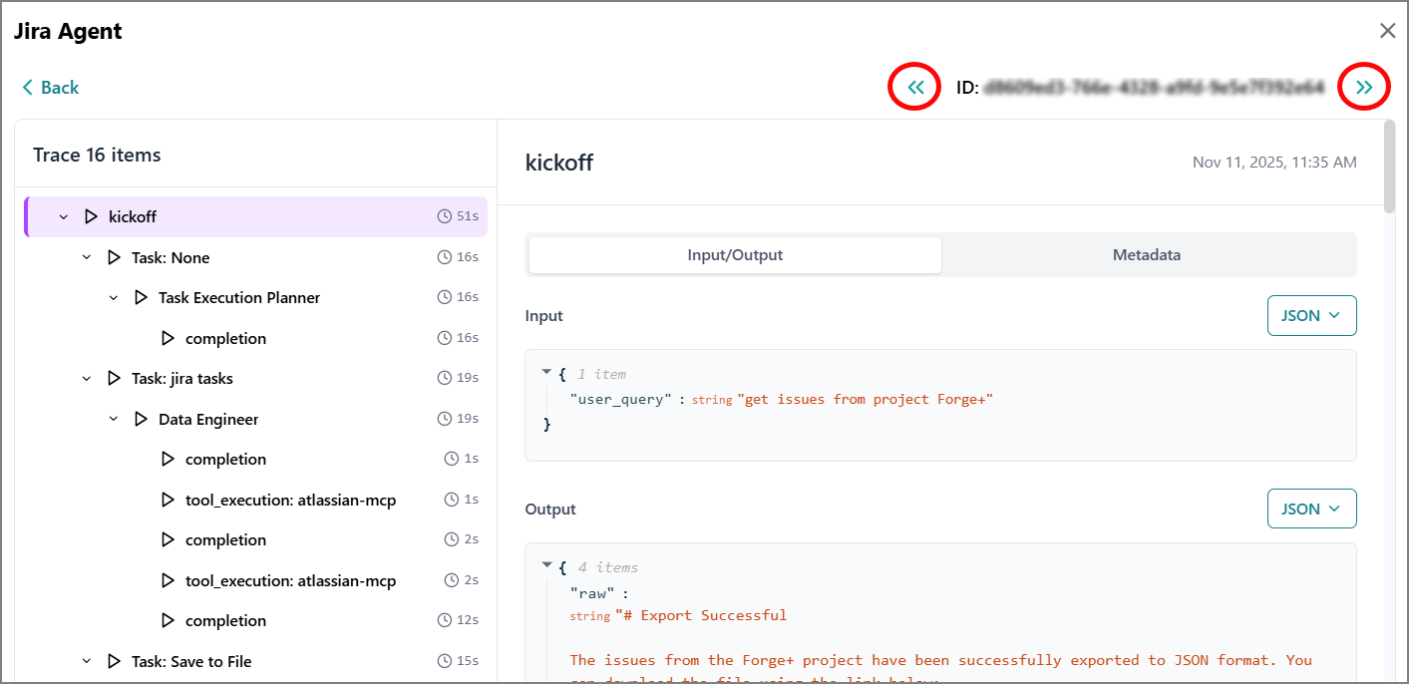Click clock icon on Task: Save to File row
Viewport: 1409px width, 684px height.
(444, 661)
